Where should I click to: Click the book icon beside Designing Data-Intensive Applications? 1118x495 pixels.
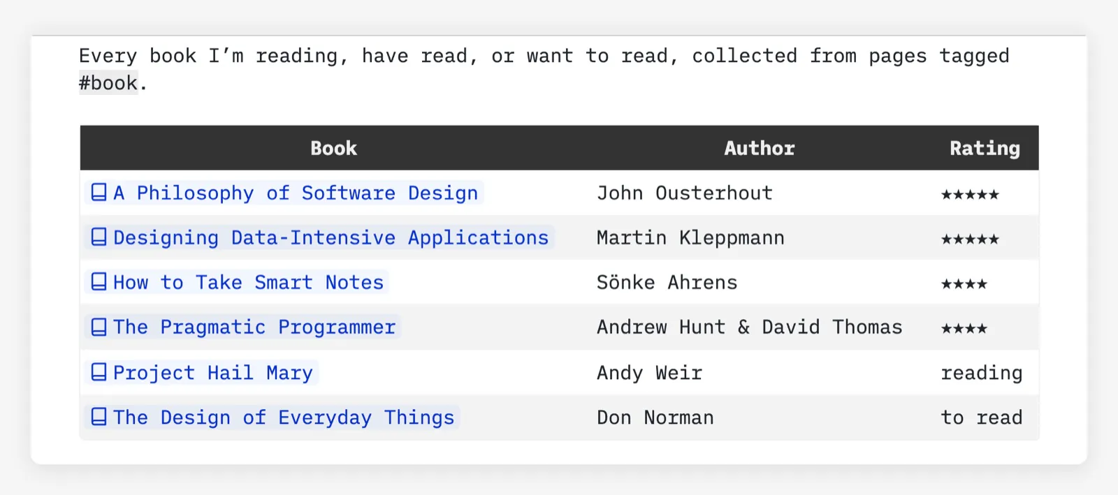(x=99, y=237)
